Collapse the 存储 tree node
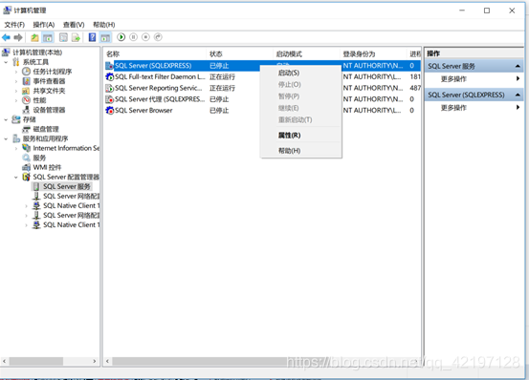Screen dimensions: 529x380 click(x=6, y=119)
